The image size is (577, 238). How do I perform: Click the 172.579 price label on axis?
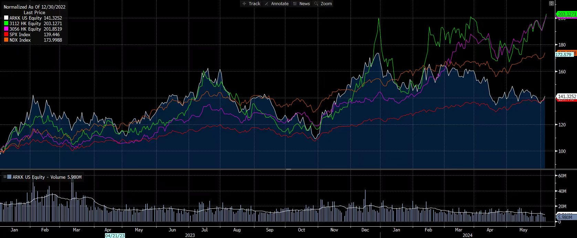click(x=563, y=55)
